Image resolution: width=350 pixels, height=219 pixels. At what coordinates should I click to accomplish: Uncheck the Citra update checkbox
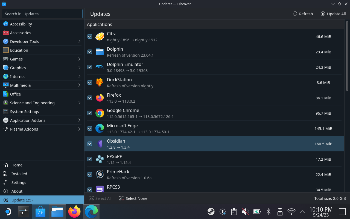[x=90, y=36]
